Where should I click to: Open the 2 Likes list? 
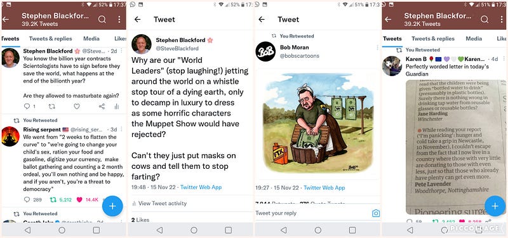[140, 220]
